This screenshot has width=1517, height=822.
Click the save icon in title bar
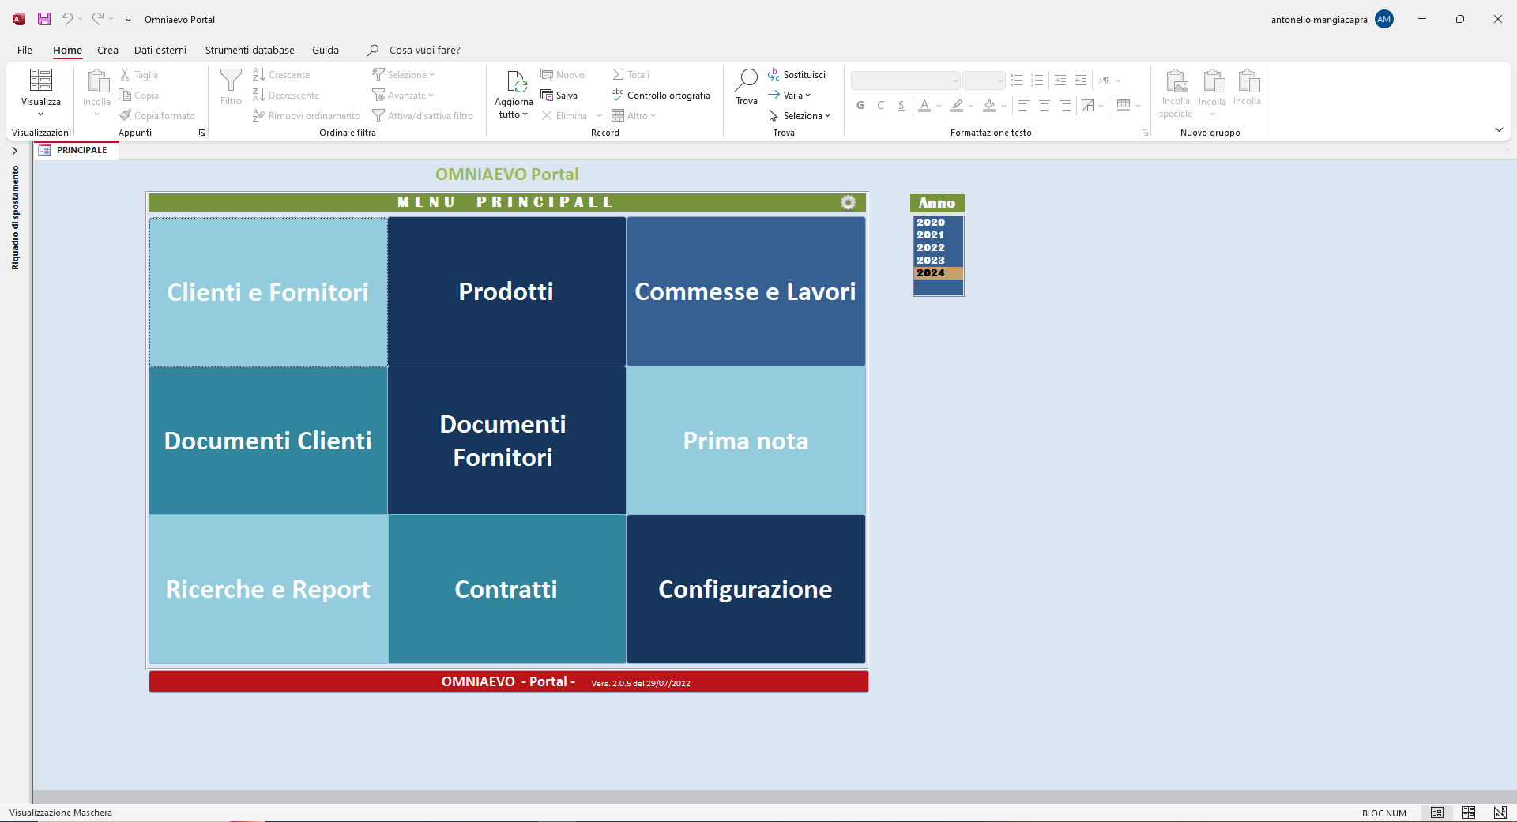[44, 19]
